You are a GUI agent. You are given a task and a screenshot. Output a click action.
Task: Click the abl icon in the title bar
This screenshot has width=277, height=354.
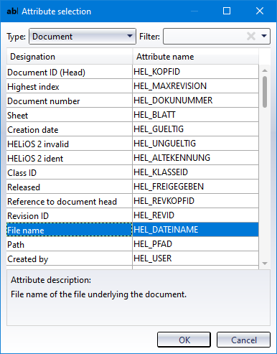click(12, 11)
